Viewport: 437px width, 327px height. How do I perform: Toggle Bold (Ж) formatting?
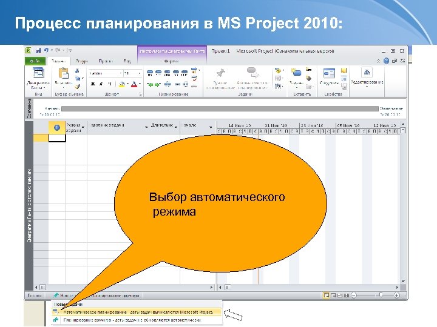point(93,84)
